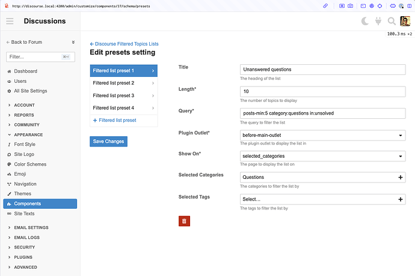Open Themes page
The image size is (415, 276).
click(22, 194)
